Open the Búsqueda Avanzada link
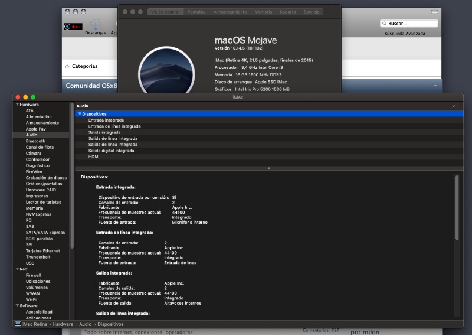Viewport: 472px width, 336px height. pyautogui.click(x=405, y=34)
